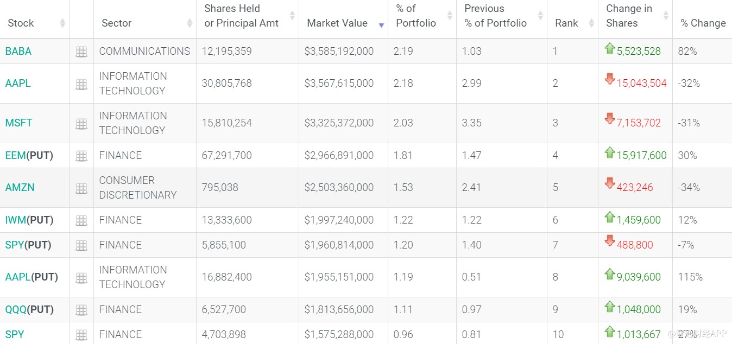Sort by Change in Shares header
Image resolution: width=732 pixels, height=344 pixels.
coord(666,16)
